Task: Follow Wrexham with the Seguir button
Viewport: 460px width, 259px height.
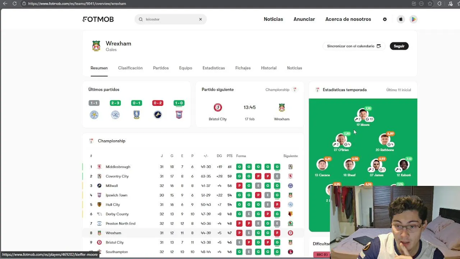Action: point(399,46)
